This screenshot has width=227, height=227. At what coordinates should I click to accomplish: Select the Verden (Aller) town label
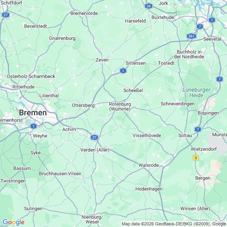(95, 150)
